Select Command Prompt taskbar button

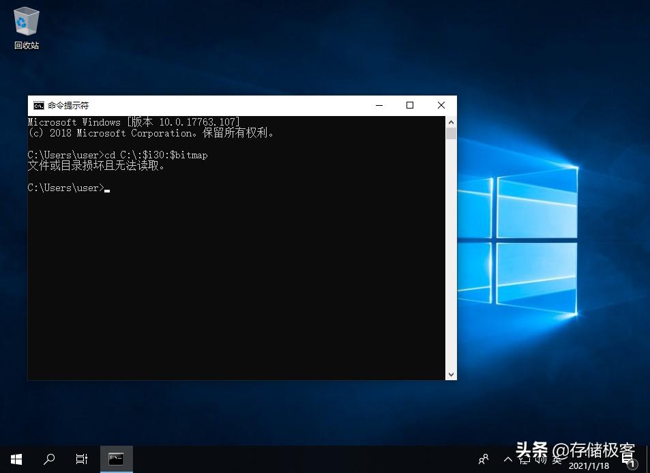pyautogui.click(x=116, y=459)
